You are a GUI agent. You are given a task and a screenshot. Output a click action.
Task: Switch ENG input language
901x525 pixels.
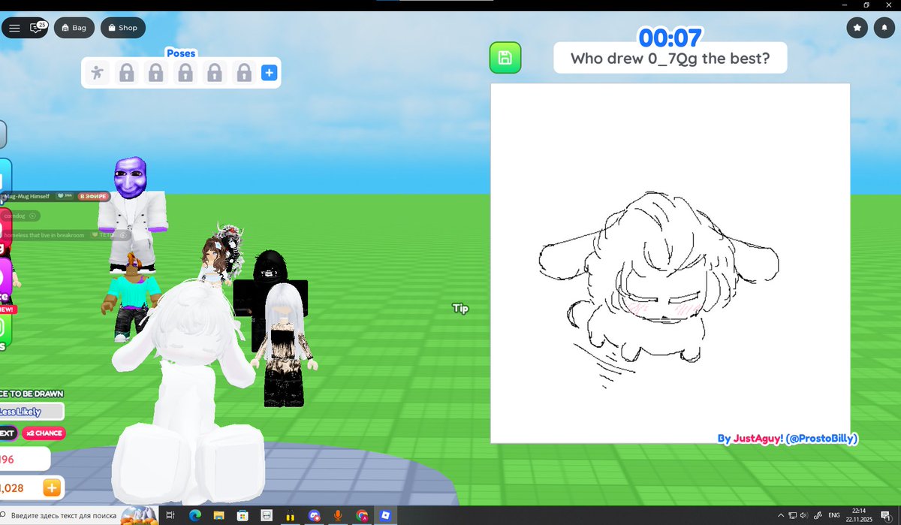coord(834,515)
